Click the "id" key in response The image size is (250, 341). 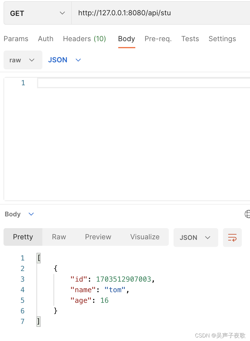(x=79, y=279)
